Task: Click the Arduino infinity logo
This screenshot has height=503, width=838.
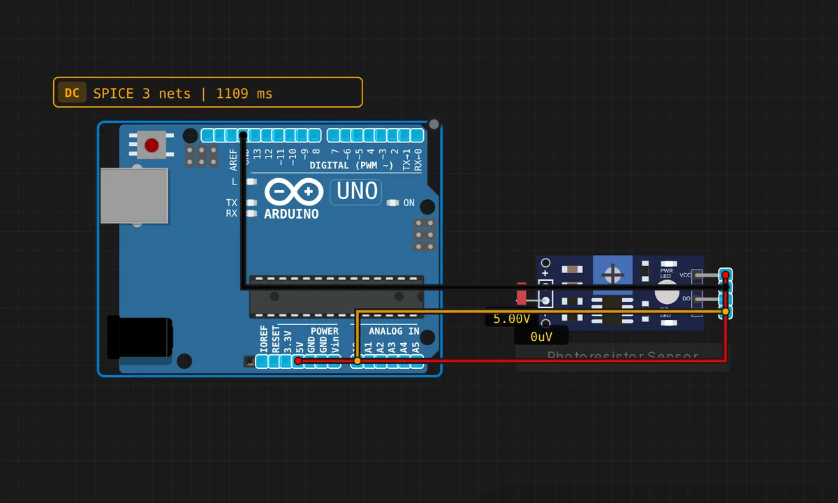Action: [x=293, y=191]
